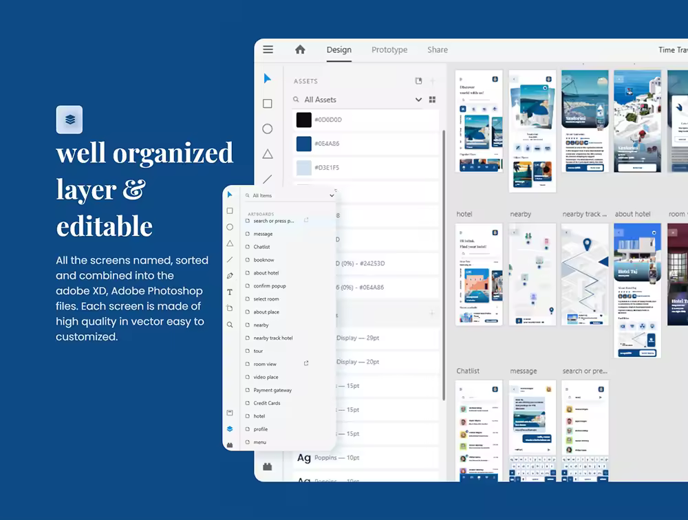Image resolution: width=688 pixels, height=520 pixels.
Task: Select the 'tour' artboard layer
Action: (x=258, y=351)
